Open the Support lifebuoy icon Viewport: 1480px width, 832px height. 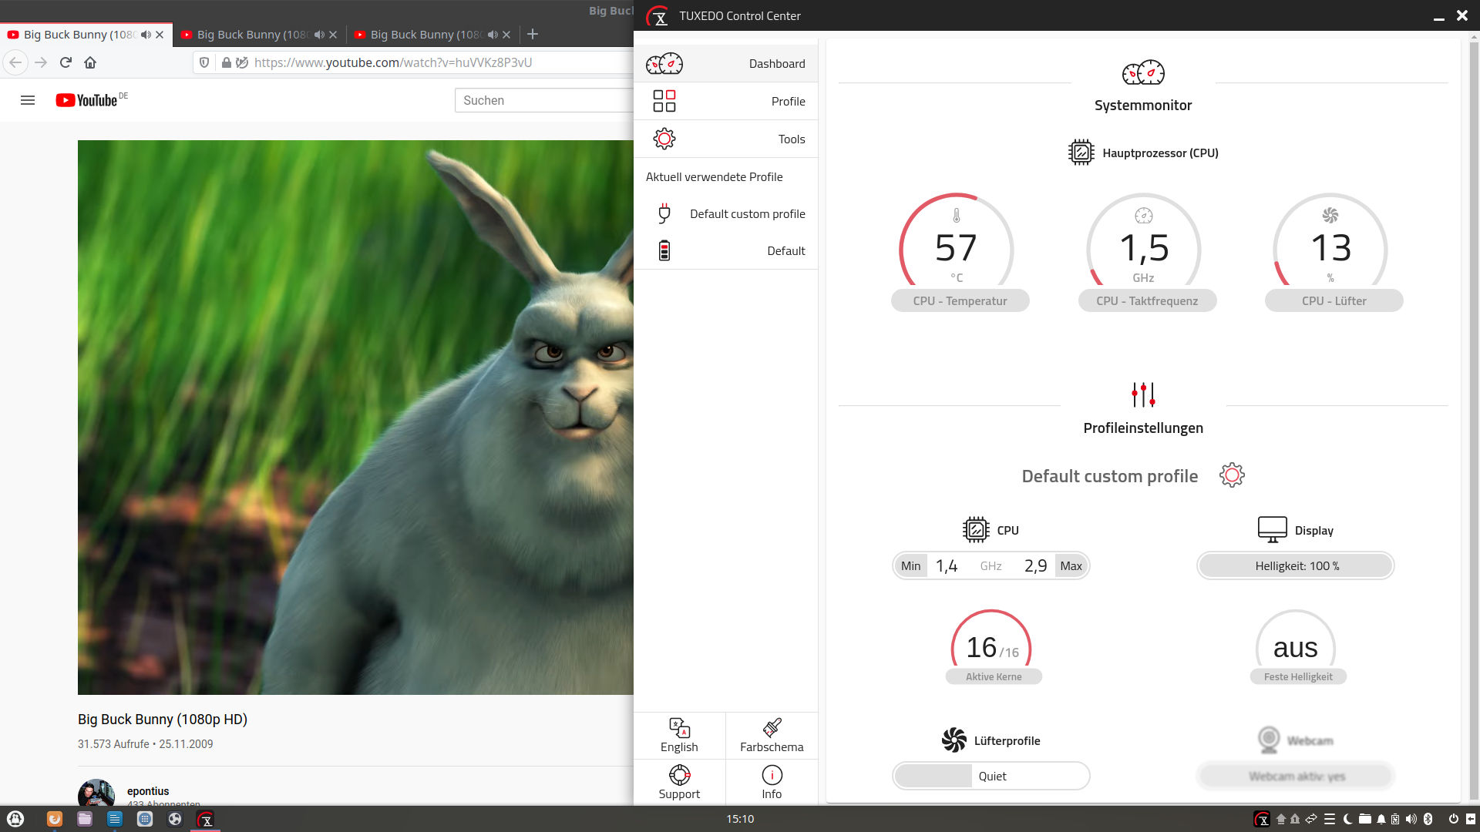pos(679,775)
